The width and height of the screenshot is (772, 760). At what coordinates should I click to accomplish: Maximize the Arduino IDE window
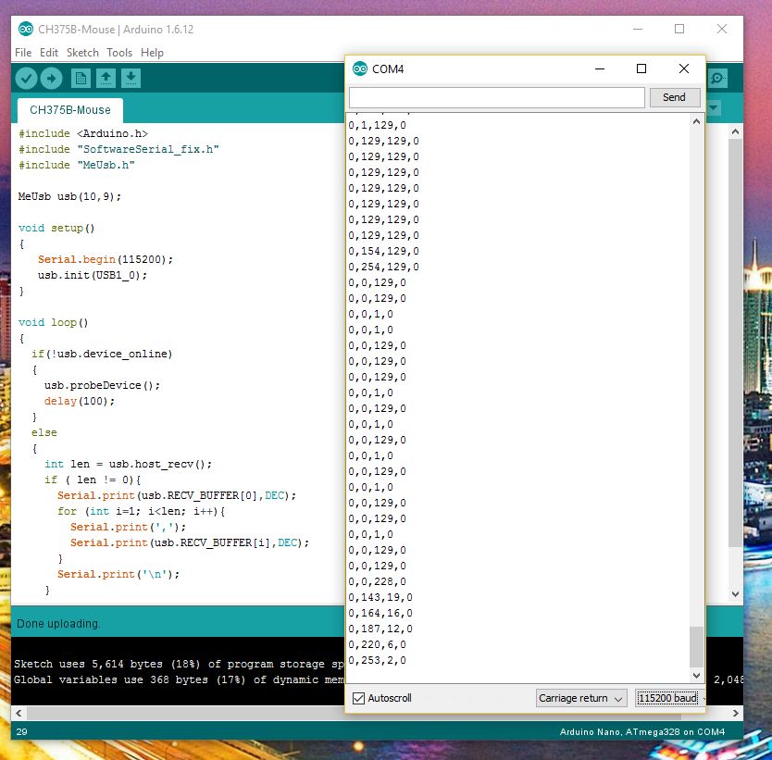[679, 29]
